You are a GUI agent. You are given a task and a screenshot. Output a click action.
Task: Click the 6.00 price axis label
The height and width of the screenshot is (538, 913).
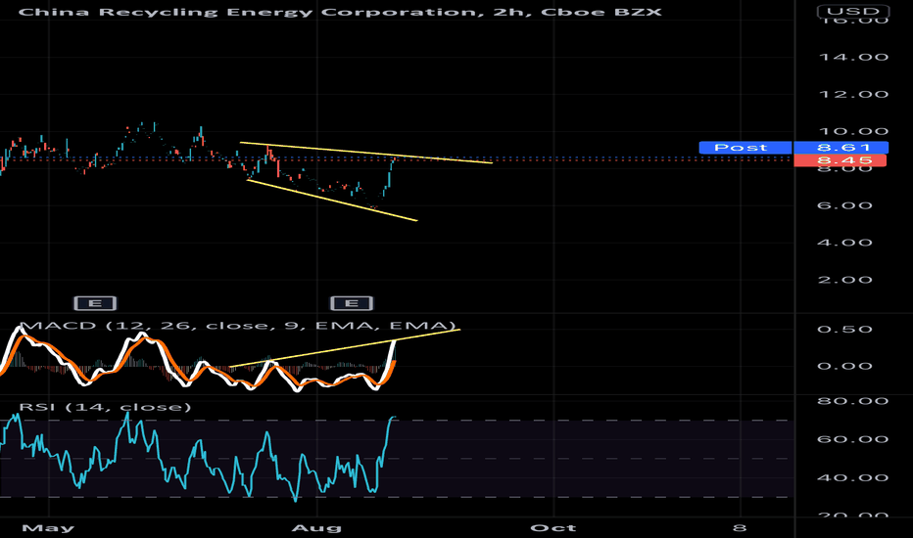click(844, 205)
